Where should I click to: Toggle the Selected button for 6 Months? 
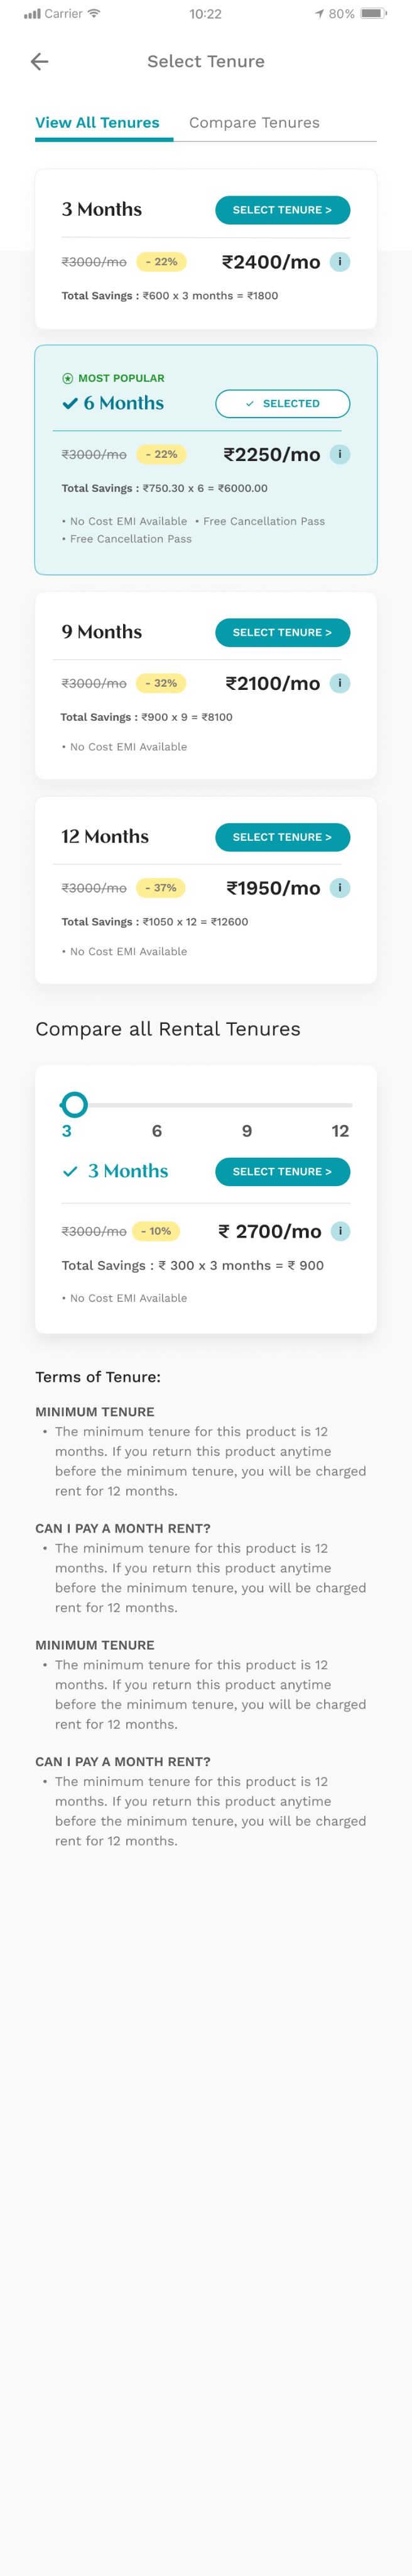[283, 404]
